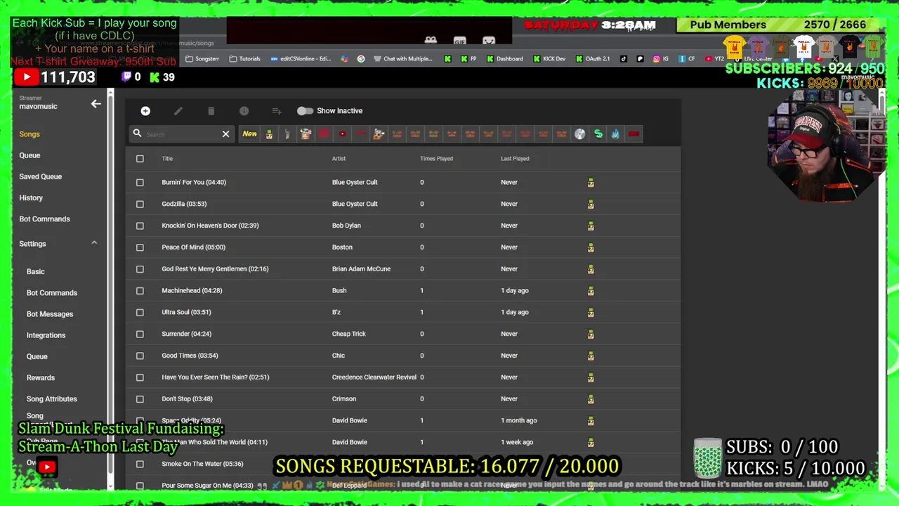Select the CD disc attribute filter
This screenshot has width=899, height=506.
click(x=579, y=134)
